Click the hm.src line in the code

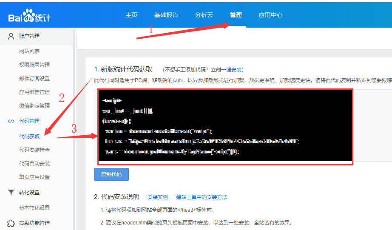(202, 142)
